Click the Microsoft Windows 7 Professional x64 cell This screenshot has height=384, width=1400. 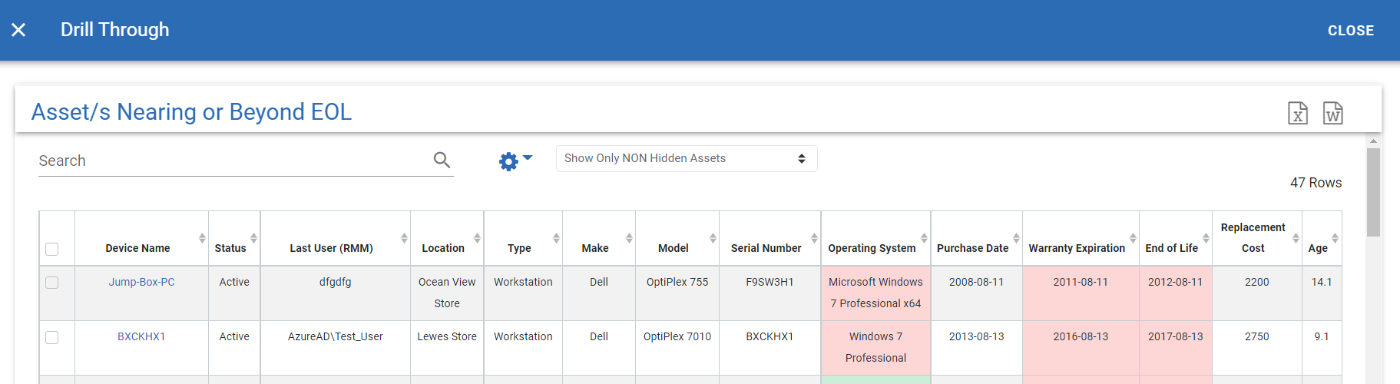(x=875, y=293)
